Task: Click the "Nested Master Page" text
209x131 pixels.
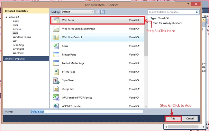Action: point(73,63)
